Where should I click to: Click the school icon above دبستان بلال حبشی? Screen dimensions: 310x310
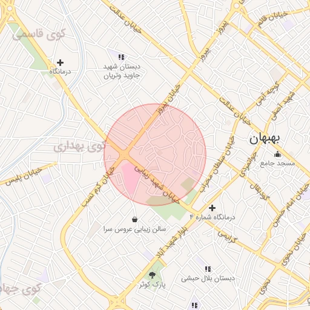tap(208, 269)
